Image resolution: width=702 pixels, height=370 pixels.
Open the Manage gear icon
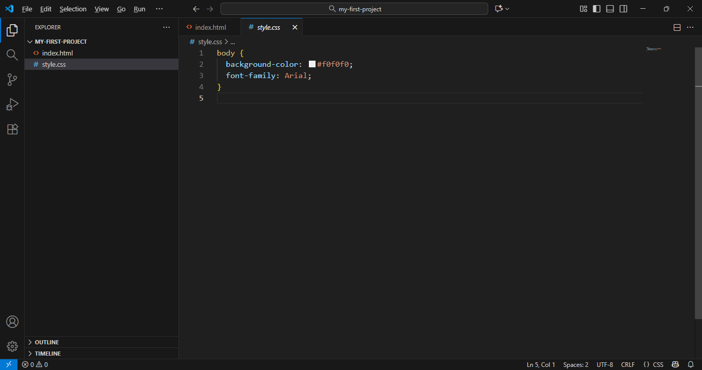point(12,346)
